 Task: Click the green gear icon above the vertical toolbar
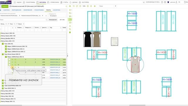point(70,6)
